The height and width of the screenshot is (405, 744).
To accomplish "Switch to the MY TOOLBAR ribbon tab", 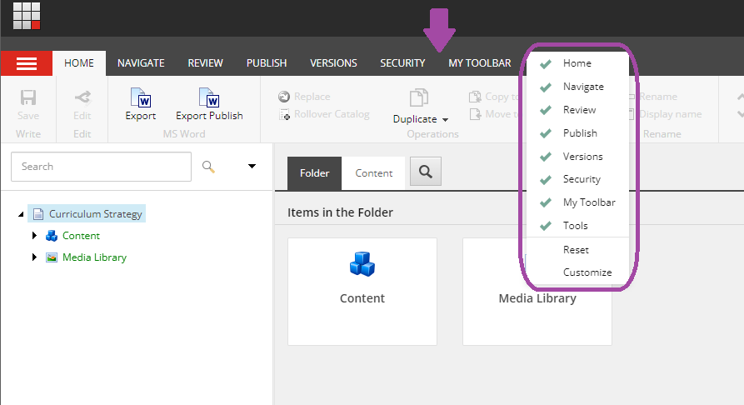I will tap(480, 63).
